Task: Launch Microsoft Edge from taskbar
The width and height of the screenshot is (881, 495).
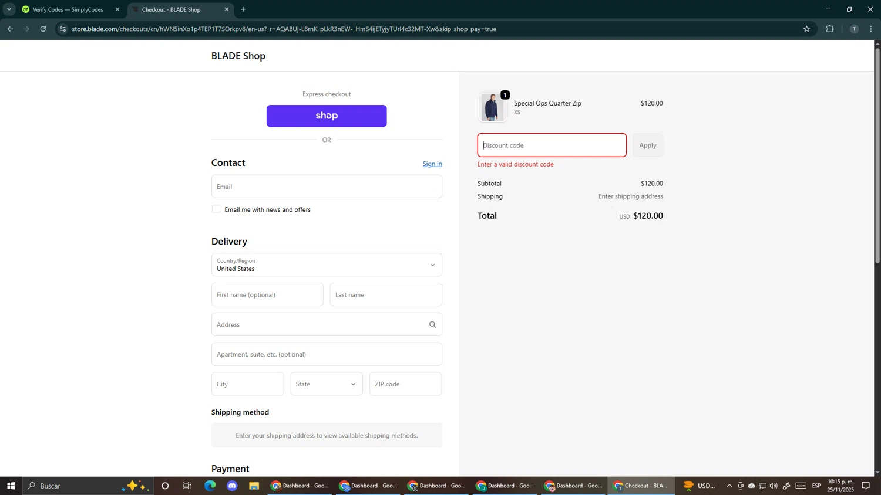Action: click(x=210, y=486)
